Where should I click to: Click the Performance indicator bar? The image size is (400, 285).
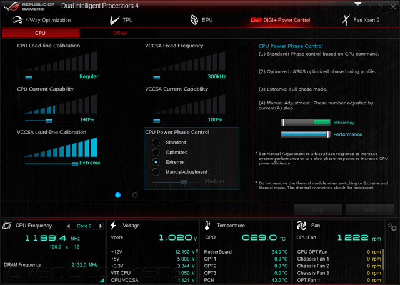[306, 134]
